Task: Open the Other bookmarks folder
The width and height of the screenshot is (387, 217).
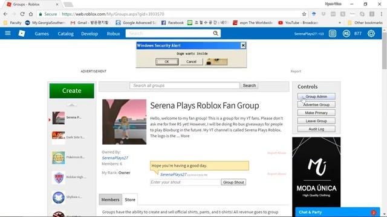Action: pyautogui.click(x=365, y=23)
